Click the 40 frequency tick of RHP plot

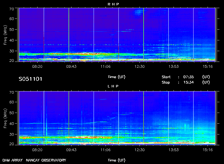pos(12,40)
